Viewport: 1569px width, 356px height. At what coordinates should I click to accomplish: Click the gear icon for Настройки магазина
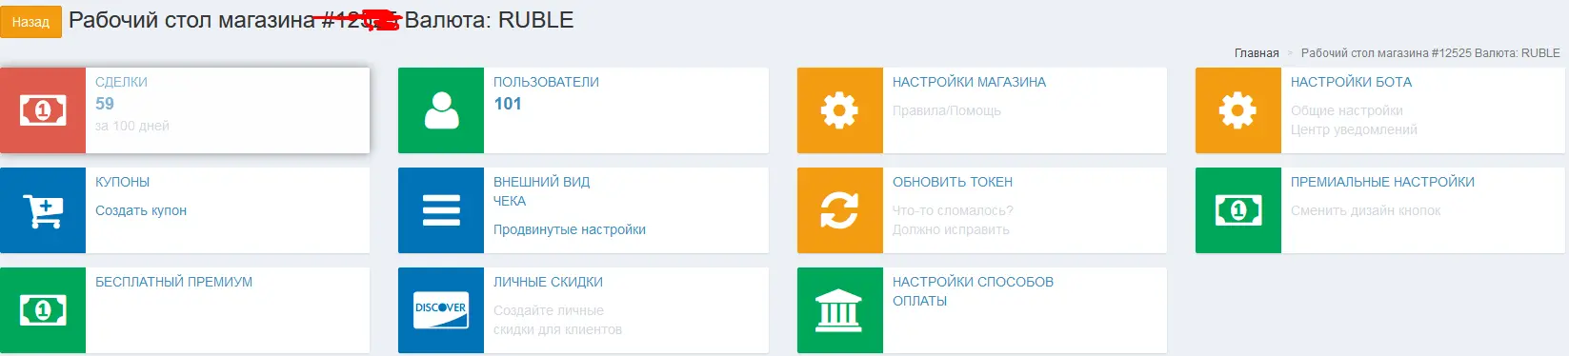click(840, 110)
